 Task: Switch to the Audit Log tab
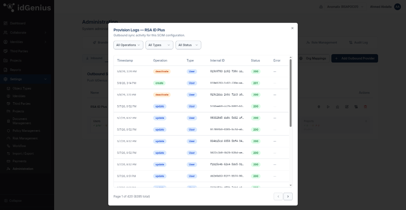[x=358, y=42]
